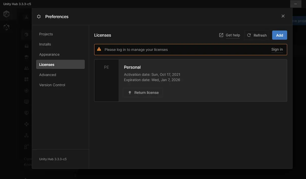The image size is (306, 179).
Task: Click the user account icon in background window
Action: (26, 17)
